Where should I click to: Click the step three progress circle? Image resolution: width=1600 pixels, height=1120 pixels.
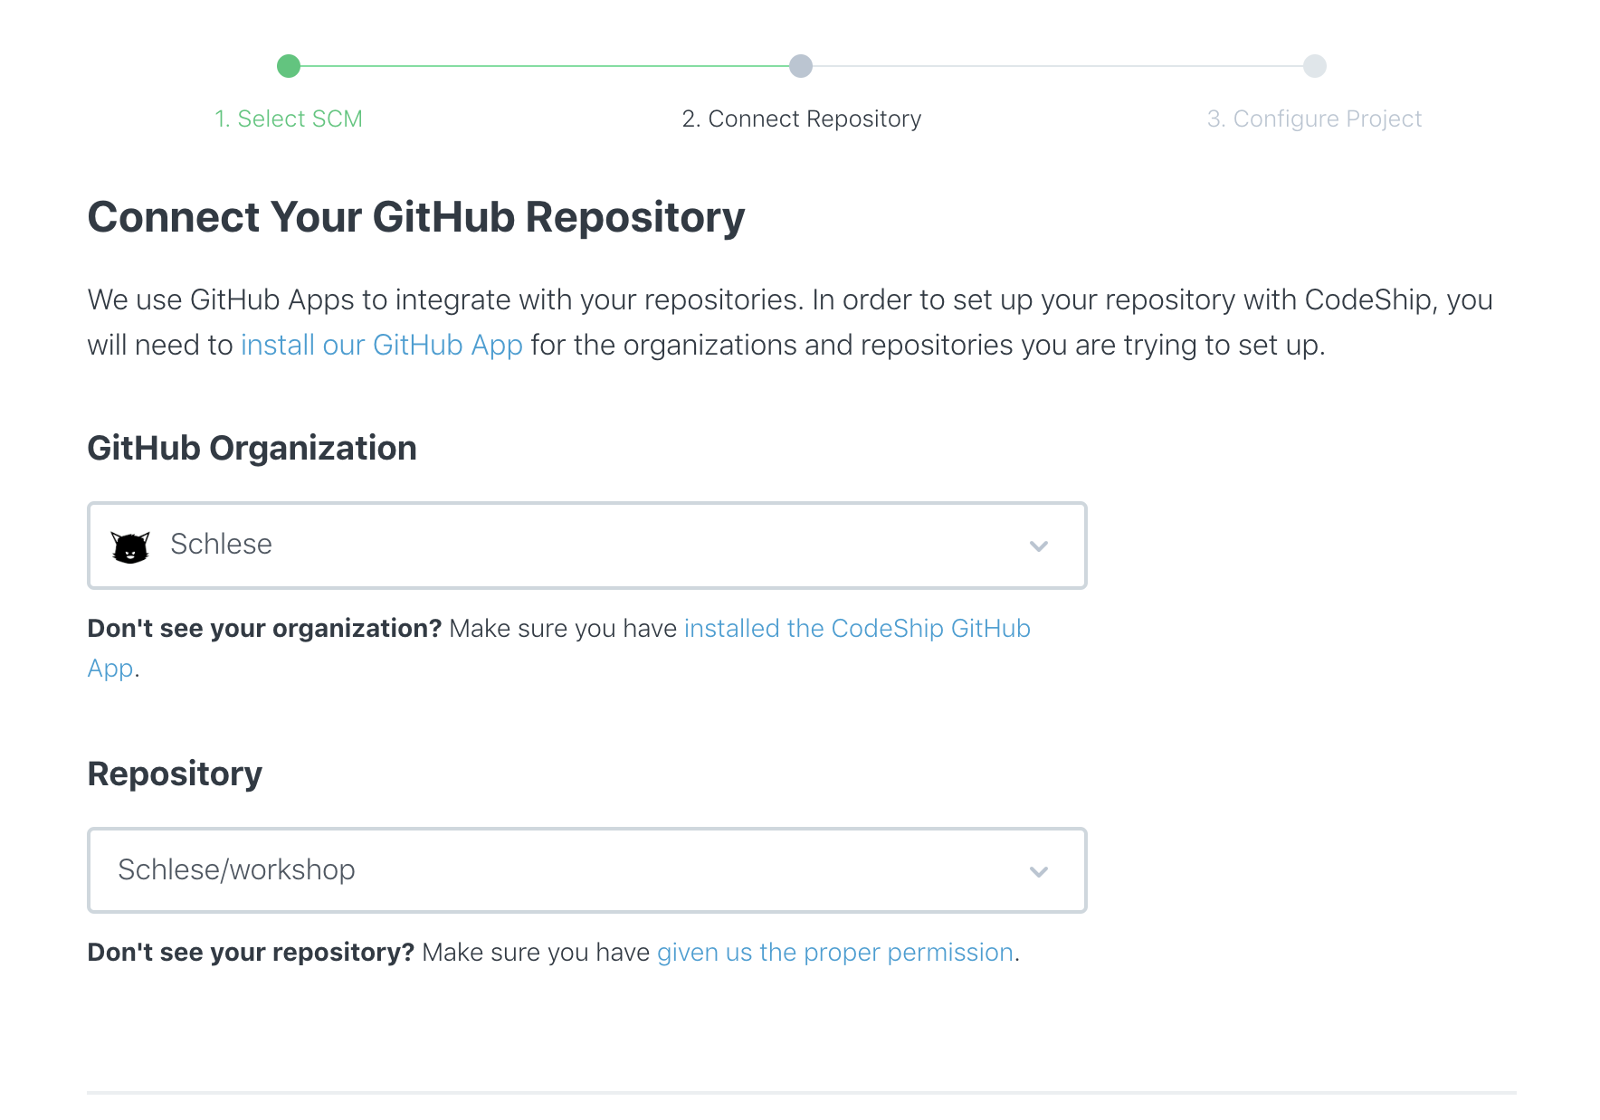tap(1315, 66)
